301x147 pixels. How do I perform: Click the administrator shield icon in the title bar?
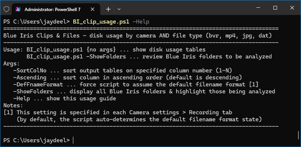(6, 9)
